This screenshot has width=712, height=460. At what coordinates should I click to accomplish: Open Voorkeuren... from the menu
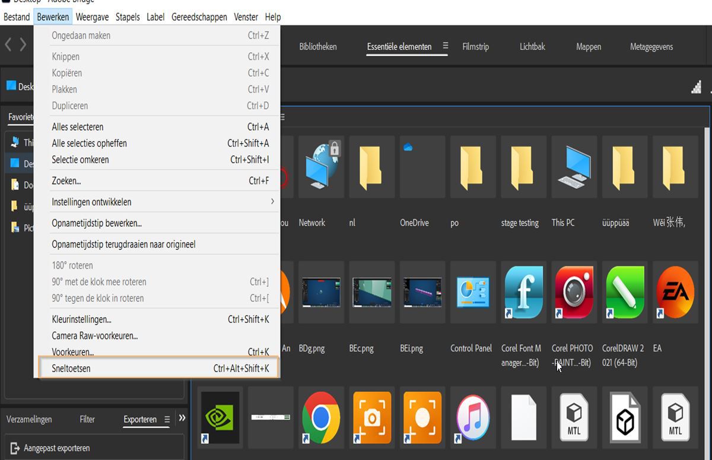pos(160,351)
